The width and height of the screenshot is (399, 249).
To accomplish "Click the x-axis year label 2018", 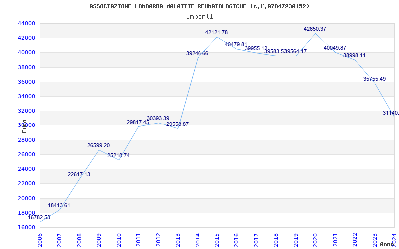I will 276,240.
